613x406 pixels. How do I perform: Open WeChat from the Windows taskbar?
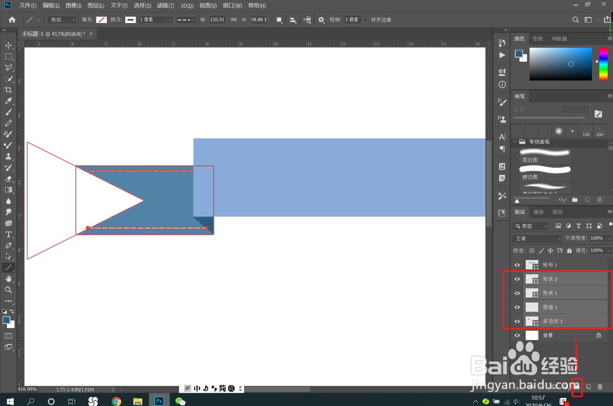pyautogui.click(x=180, y=401)
